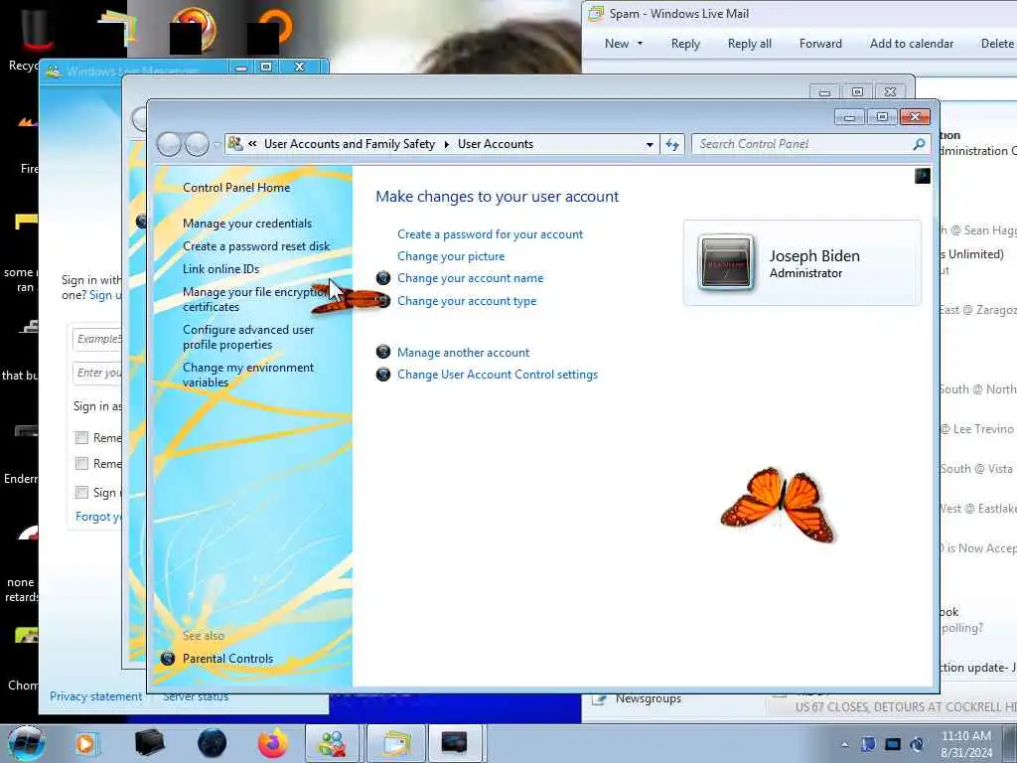Open Change your account type
The height and width of the screenshot is (763, 1017).
click(x=467, y=301)
